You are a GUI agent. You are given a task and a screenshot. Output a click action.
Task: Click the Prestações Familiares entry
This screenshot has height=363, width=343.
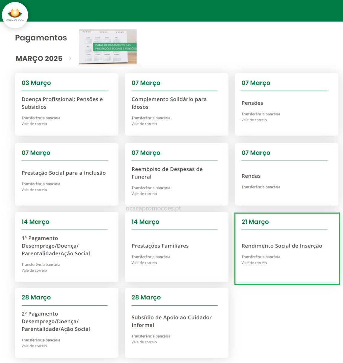click(x=160, y=246)
